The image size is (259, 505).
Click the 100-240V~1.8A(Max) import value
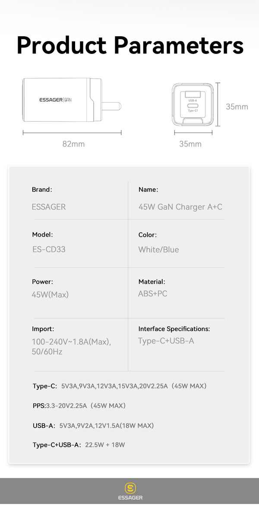71,342
